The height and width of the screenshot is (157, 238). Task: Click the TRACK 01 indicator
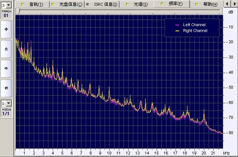(6, 14)
